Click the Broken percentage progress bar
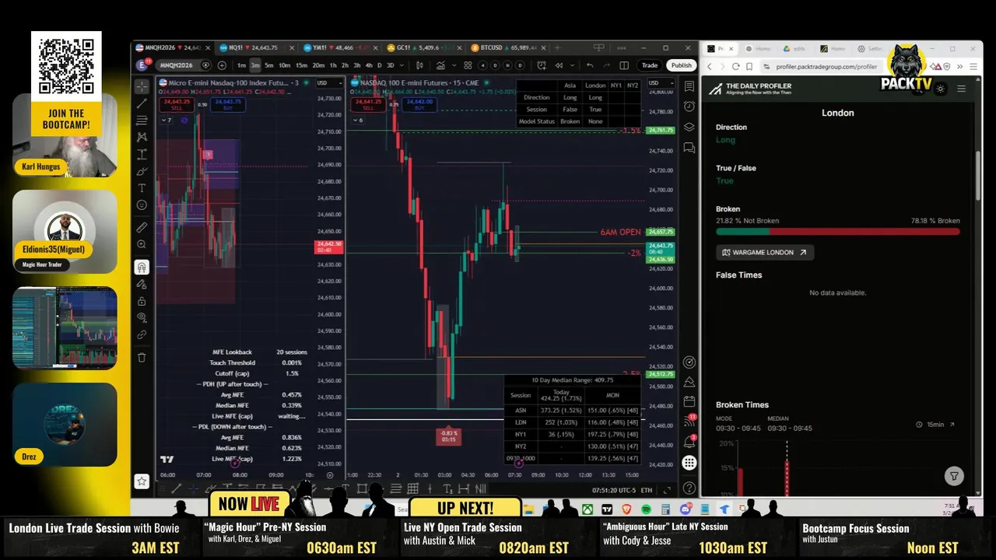Viewport: 996px width, 560px height. pos(837,231)
